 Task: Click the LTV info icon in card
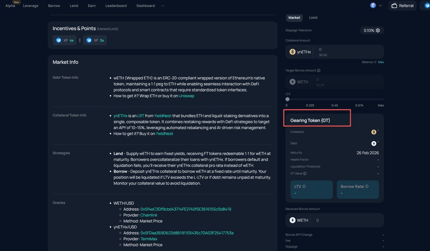tap(304, 187)
